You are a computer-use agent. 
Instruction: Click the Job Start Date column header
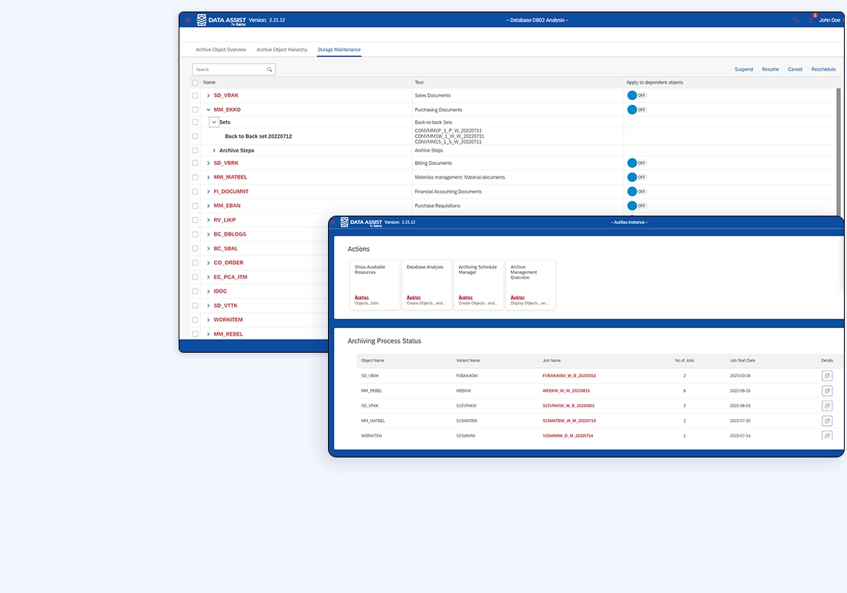coord(742,360)
